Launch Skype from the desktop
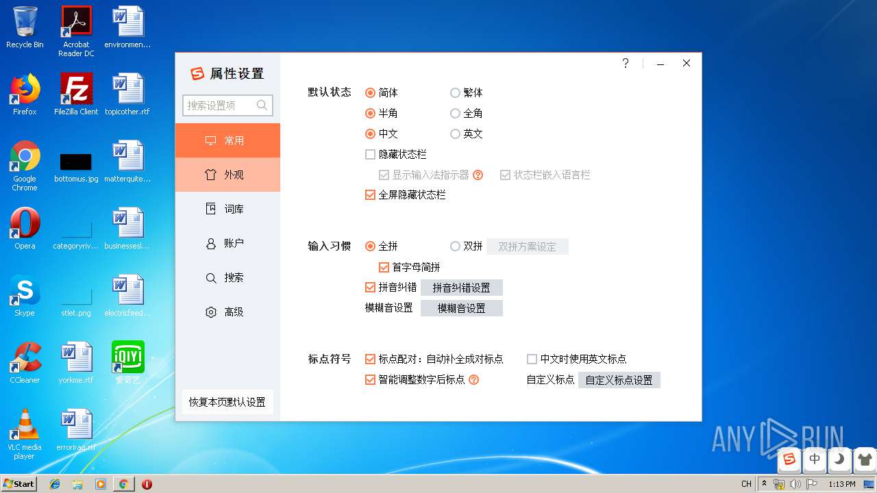Viewport: 877px width, 493px height. coord(25,296)
